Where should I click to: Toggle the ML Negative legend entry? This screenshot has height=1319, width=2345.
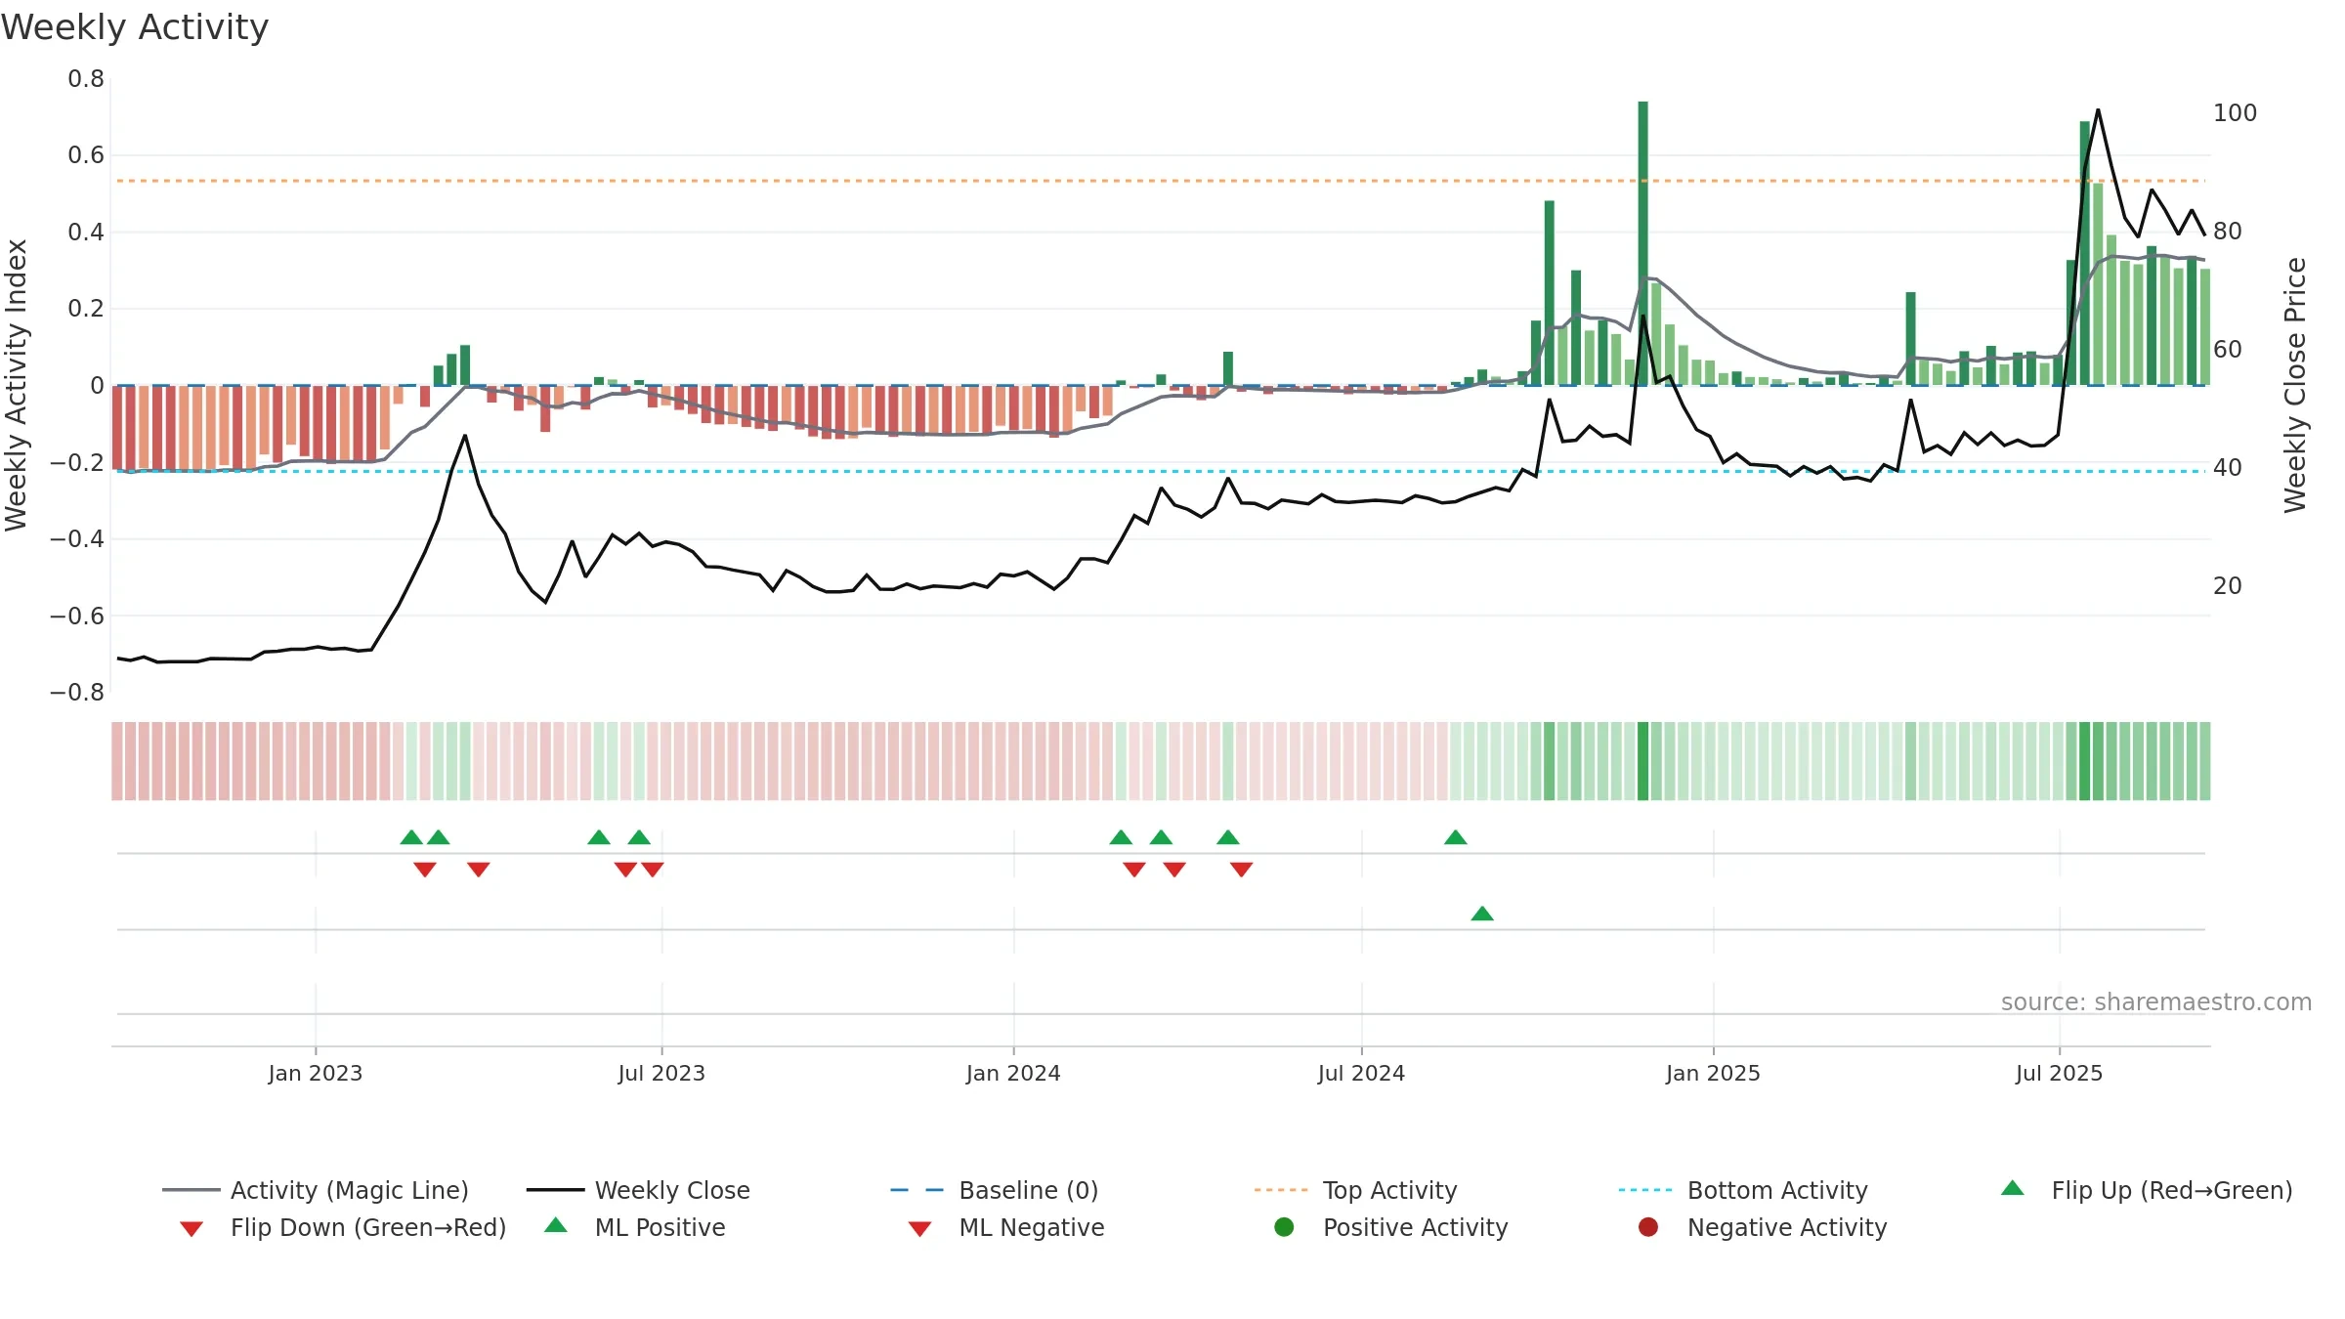(1006, 1227)
